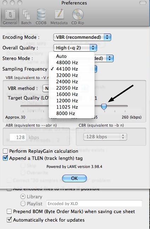The height and width of the screenshot is (229, 150).
Task: Select the Playlist radio button
Action: [x=23, y=204]
